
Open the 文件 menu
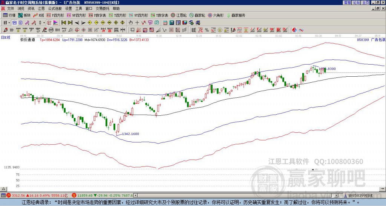click(x=11, y=9)
